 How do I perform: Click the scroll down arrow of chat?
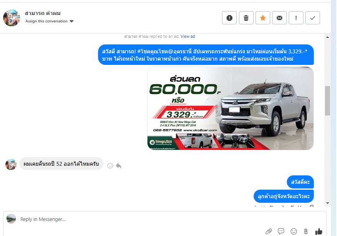(x=327, y=203)
